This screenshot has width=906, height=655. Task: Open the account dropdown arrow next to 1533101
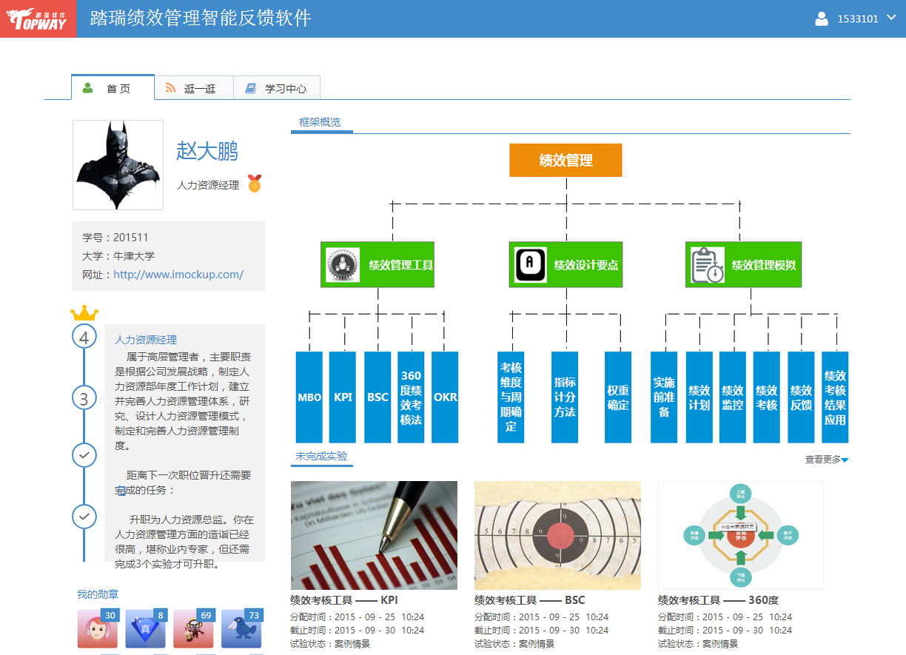(891, 19)
